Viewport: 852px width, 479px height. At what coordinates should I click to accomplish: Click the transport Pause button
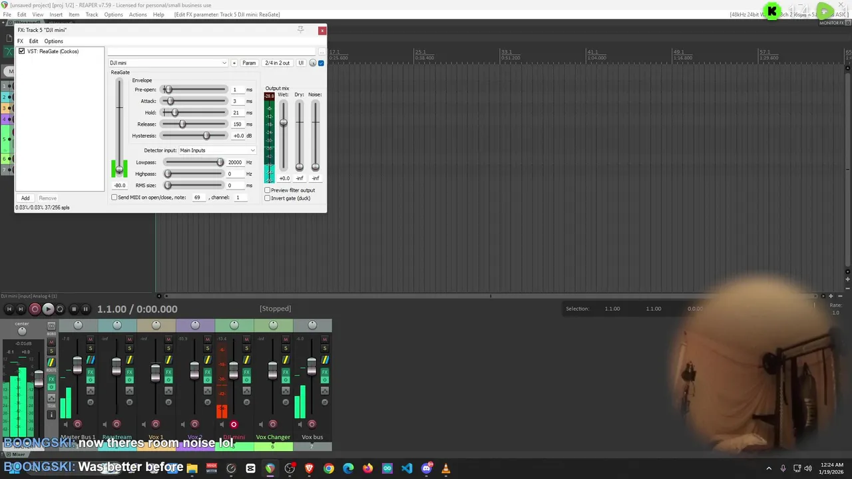[x=85, y=309]
